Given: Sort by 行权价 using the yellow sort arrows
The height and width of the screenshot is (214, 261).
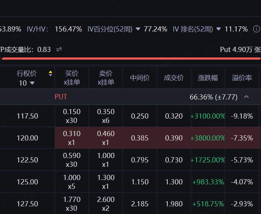Looking at the screenshot, I should (x=51, y=74).
